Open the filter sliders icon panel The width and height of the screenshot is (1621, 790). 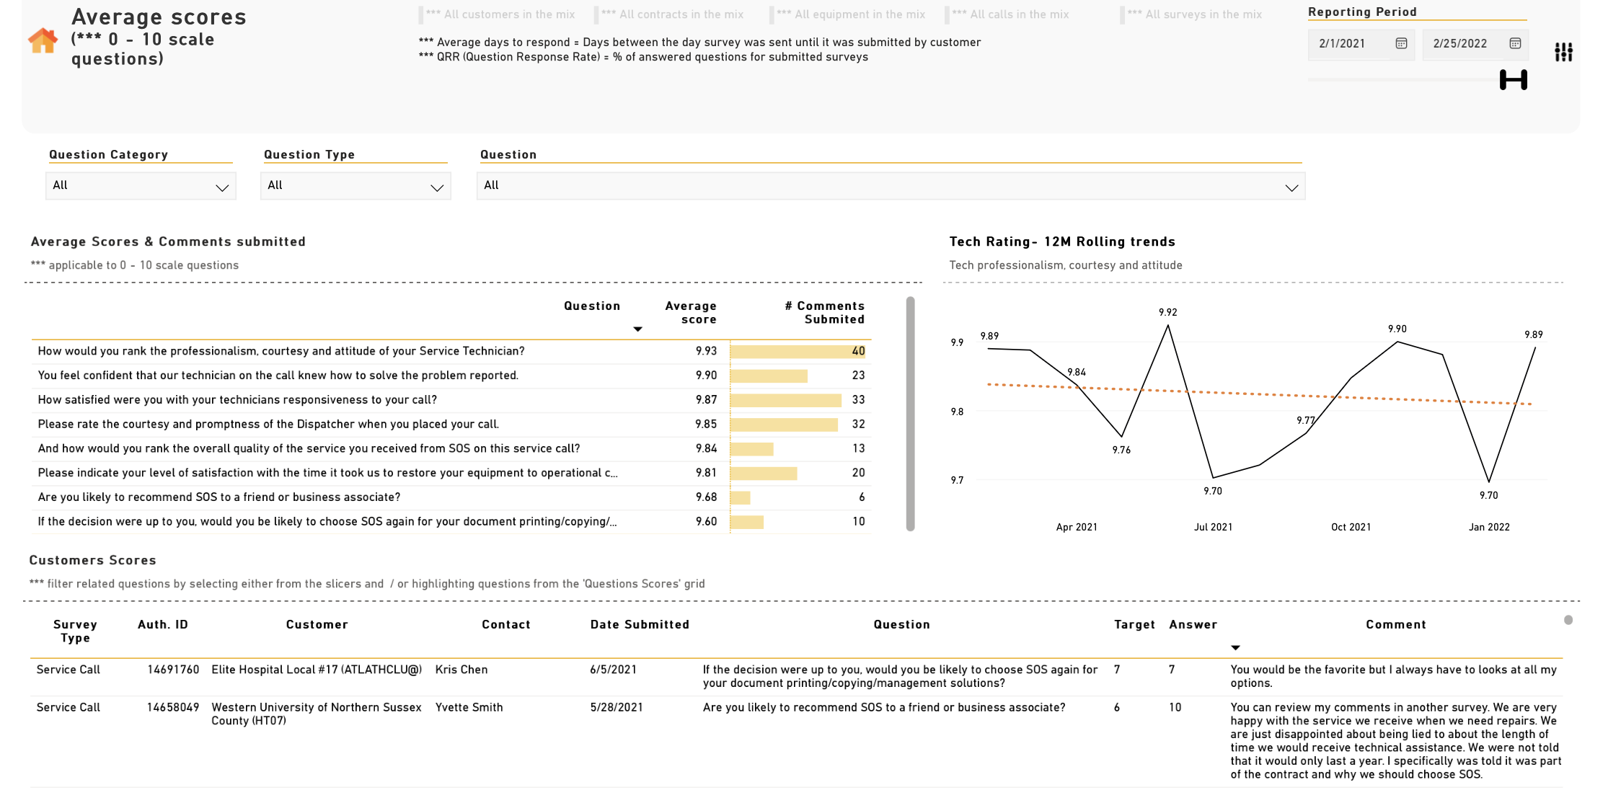point(1563,52)
